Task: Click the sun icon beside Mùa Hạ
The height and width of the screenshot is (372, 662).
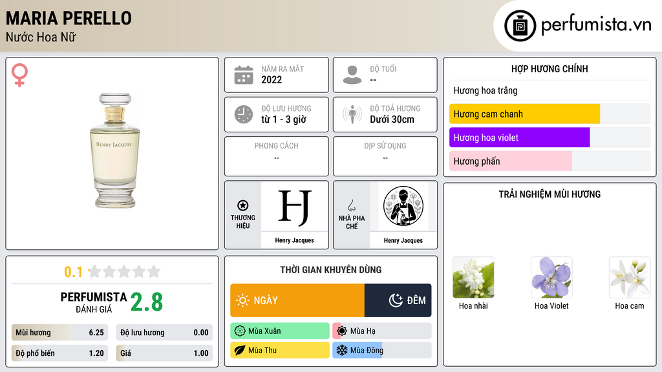Action: (x=342, y=331)
